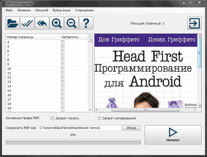Viewport: 207px width, 157px height.
Task: Click the save path input field
Action: [80, 128]
